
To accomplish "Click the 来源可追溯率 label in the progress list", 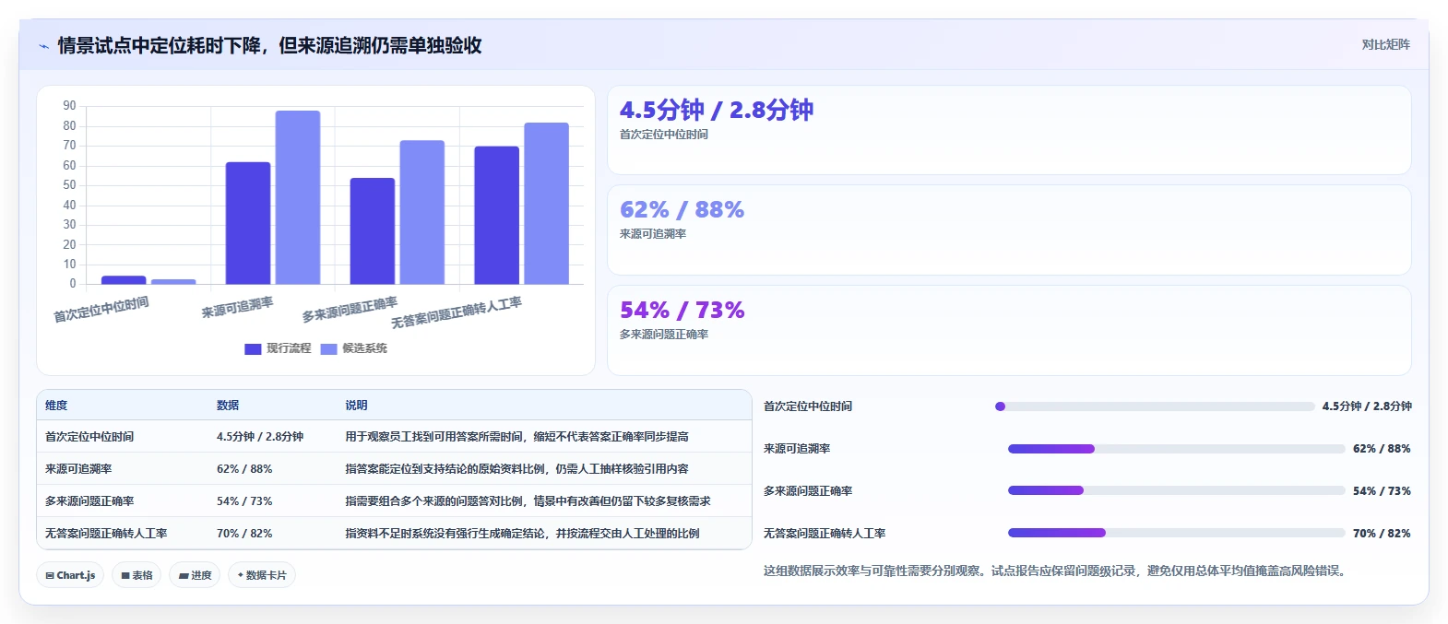I will coord(797,449).
